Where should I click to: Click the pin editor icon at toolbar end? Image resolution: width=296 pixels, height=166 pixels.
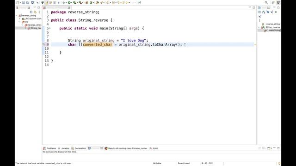[x=139, y=3]
